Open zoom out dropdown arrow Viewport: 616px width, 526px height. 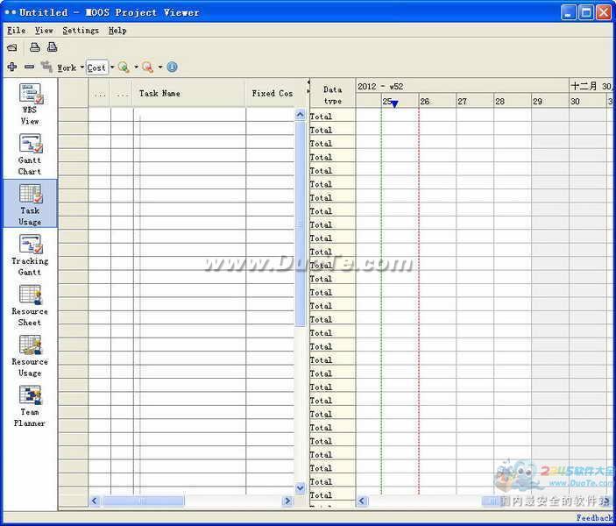pyautogui.click(x=160, y=68)
